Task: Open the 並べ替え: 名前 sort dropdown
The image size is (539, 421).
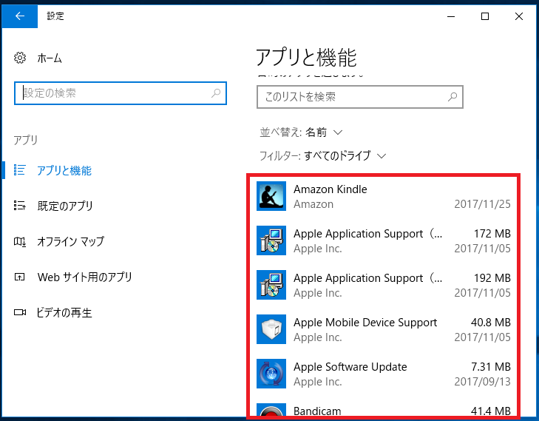Action: click(x=301, y=132)
